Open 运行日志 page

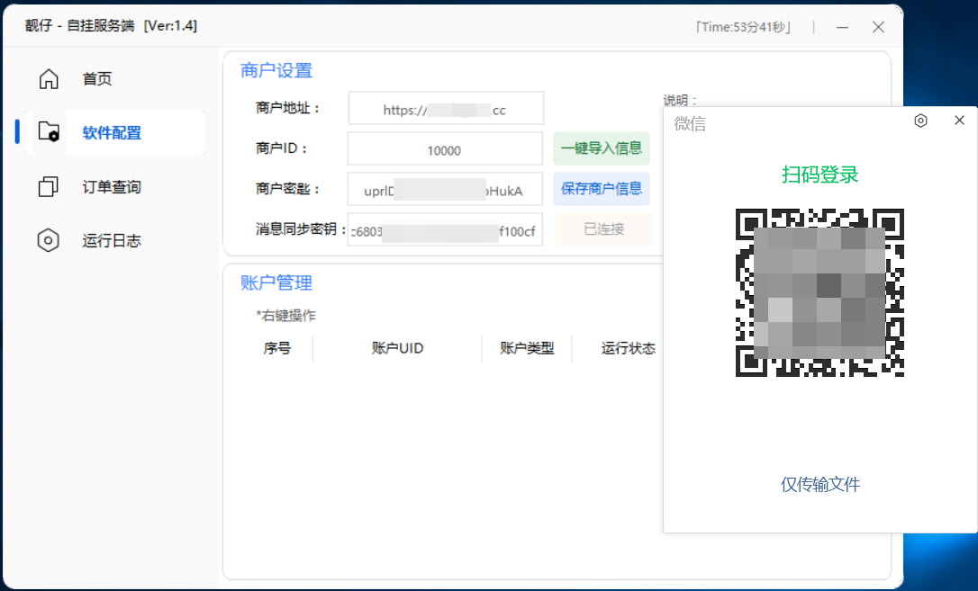112,241
